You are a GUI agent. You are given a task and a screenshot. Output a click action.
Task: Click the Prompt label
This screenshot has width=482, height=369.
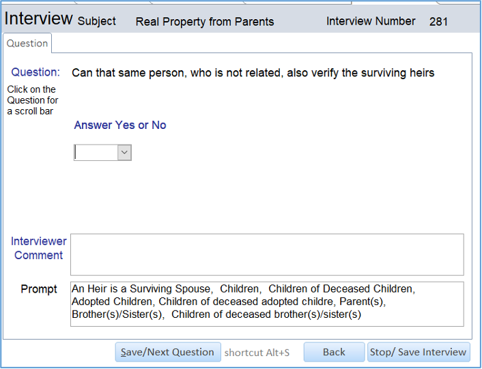pyautogui.click(x=39, y=289)
